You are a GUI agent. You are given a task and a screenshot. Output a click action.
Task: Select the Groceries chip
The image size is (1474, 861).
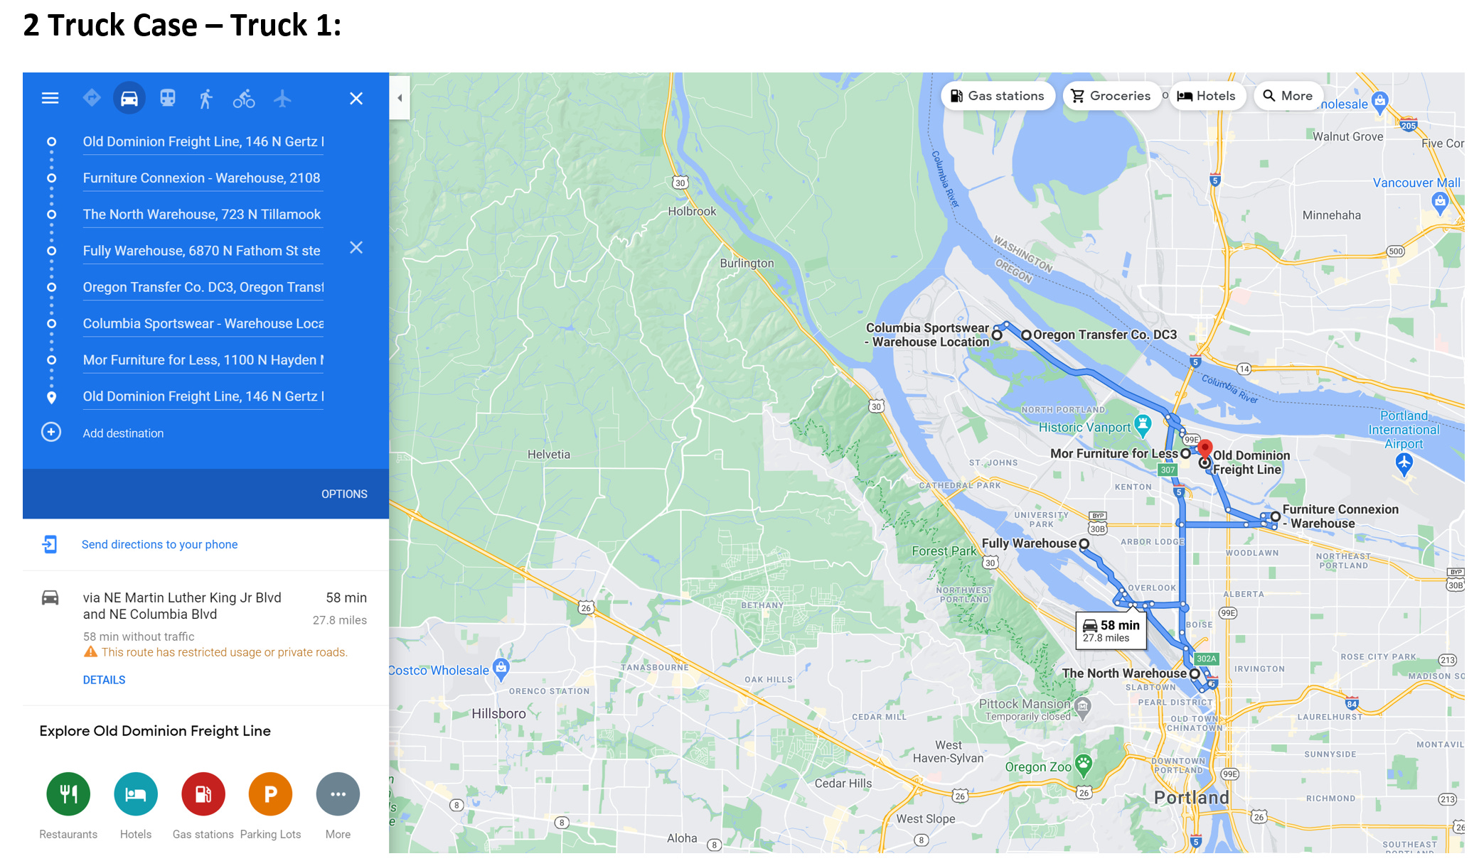[x=1111, y=96]
